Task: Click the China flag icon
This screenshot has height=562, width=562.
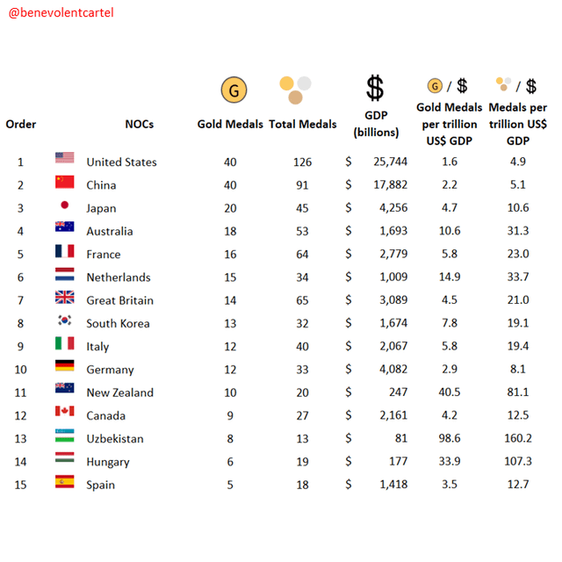Action: point(64,182)
